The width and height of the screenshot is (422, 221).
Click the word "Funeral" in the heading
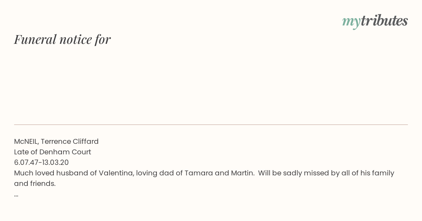tap(35, 39)
